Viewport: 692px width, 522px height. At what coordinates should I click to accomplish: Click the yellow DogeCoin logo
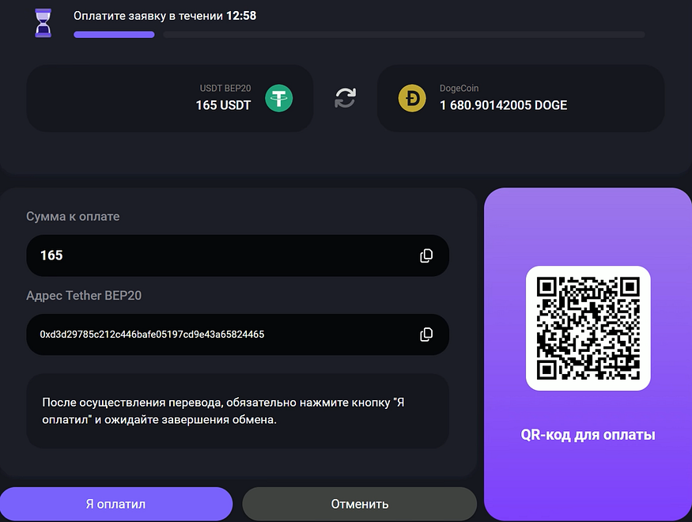pyautogui.click(x=412, y=98)
